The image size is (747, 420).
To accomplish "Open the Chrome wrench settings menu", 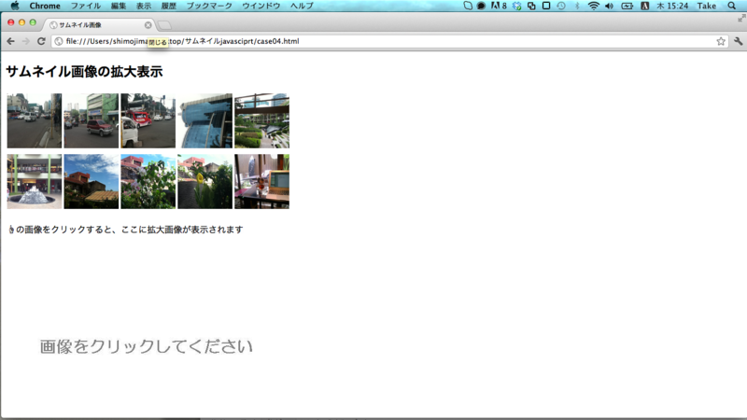I will point(739,41).
